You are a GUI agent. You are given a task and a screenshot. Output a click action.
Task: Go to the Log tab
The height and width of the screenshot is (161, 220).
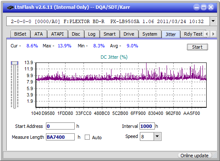pyautogui.click(x=92, y=34)
